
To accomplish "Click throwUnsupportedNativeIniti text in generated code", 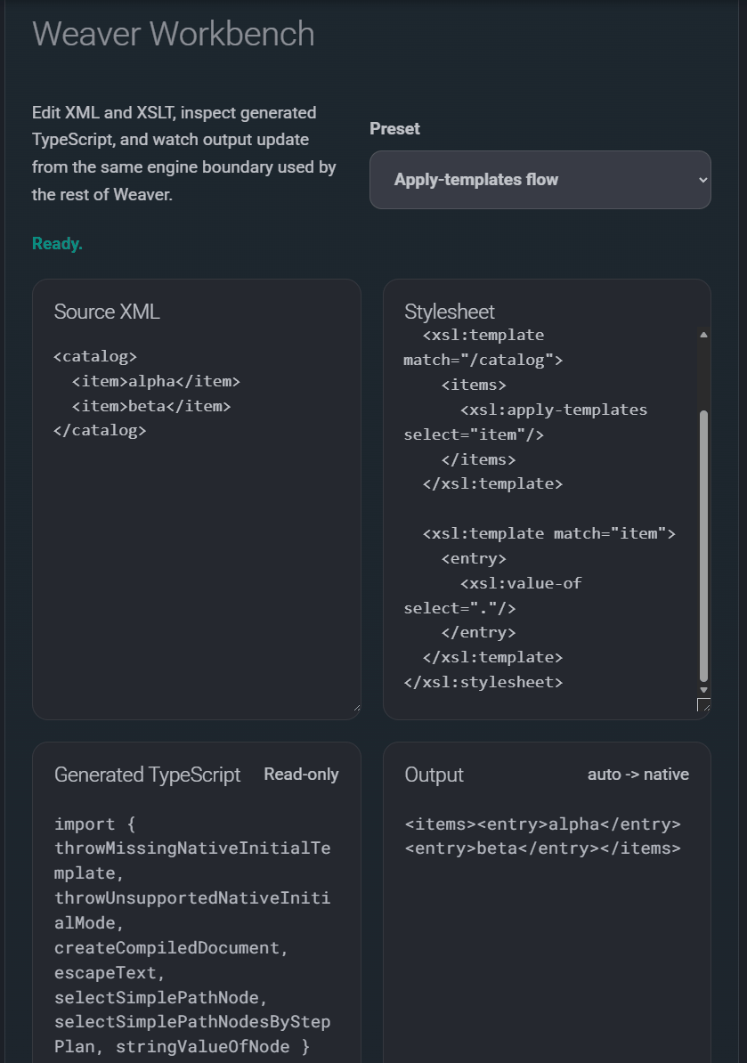I will tap(192, 898).
